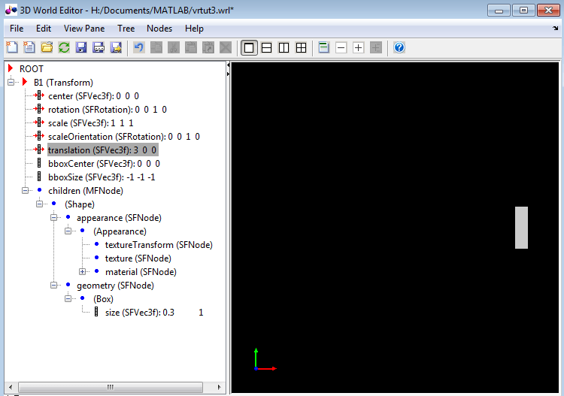This screenshot has width=564, height=396.
Task: Reload the world with green arrows icon
Action: coord(64,47)
